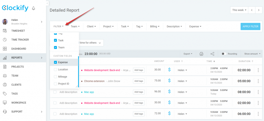The image size is (264, 121).
Task: Click the Team people icon
Action: pyautogui.click(x=5, y=76)
